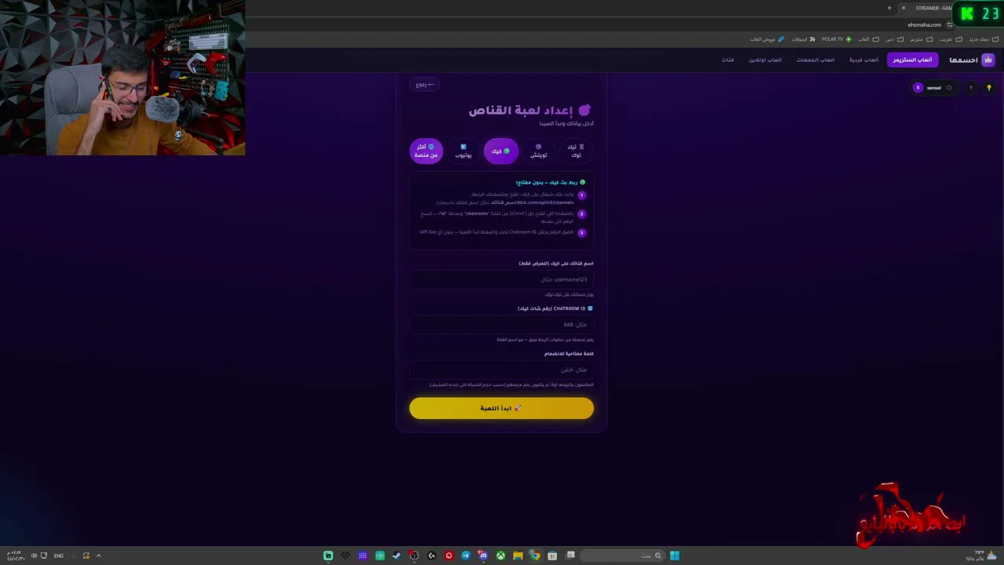Select the يوتيوب platform option
Screen dimensions: 1004x565
coord(464,151)
